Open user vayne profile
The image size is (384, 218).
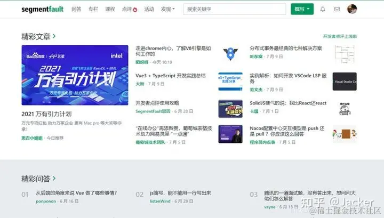[x=270, y=207]
